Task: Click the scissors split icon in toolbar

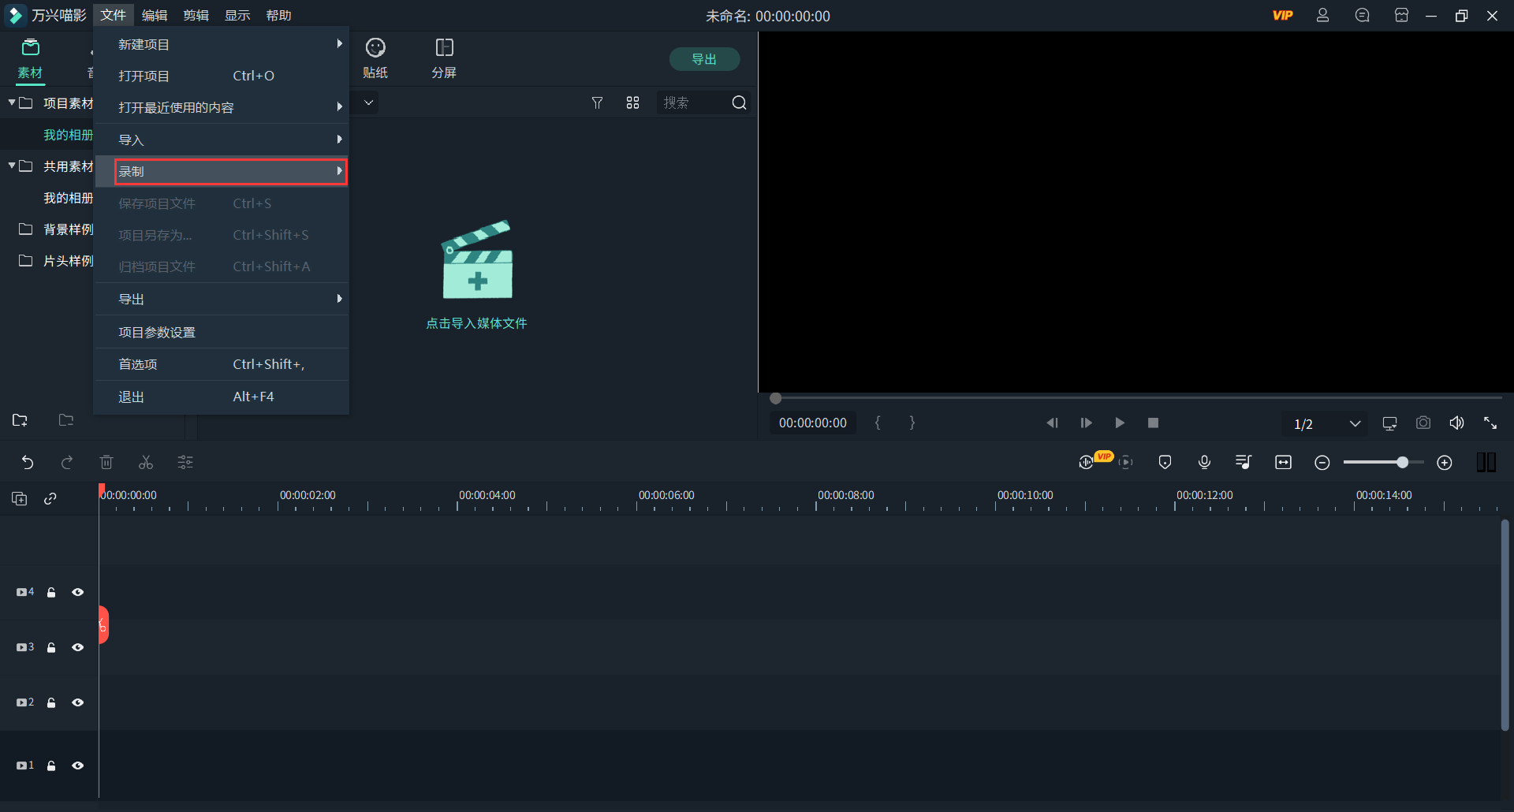Action: (x=146, y=463)
